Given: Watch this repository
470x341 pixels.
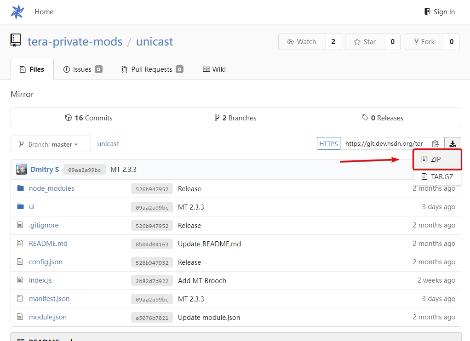Looking at the screenshot, I should pos(302,42).
